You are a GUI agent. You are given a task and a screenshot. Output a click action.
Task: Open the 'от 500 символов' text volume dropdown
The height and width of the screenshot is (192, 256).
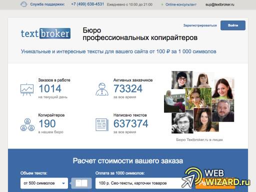44,183
